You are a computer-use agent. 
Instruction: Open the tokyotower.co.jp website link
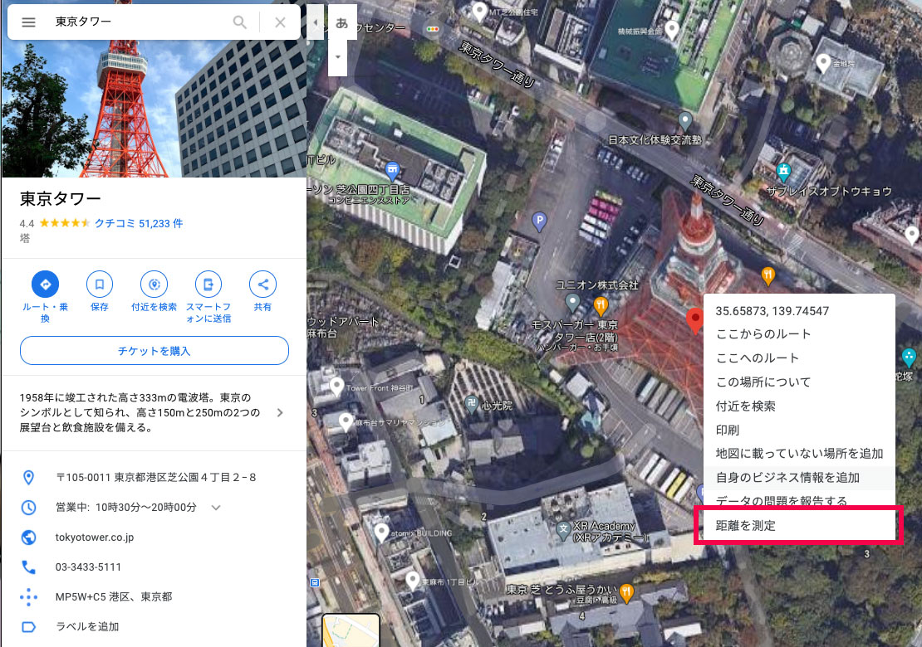coord(95,538)
